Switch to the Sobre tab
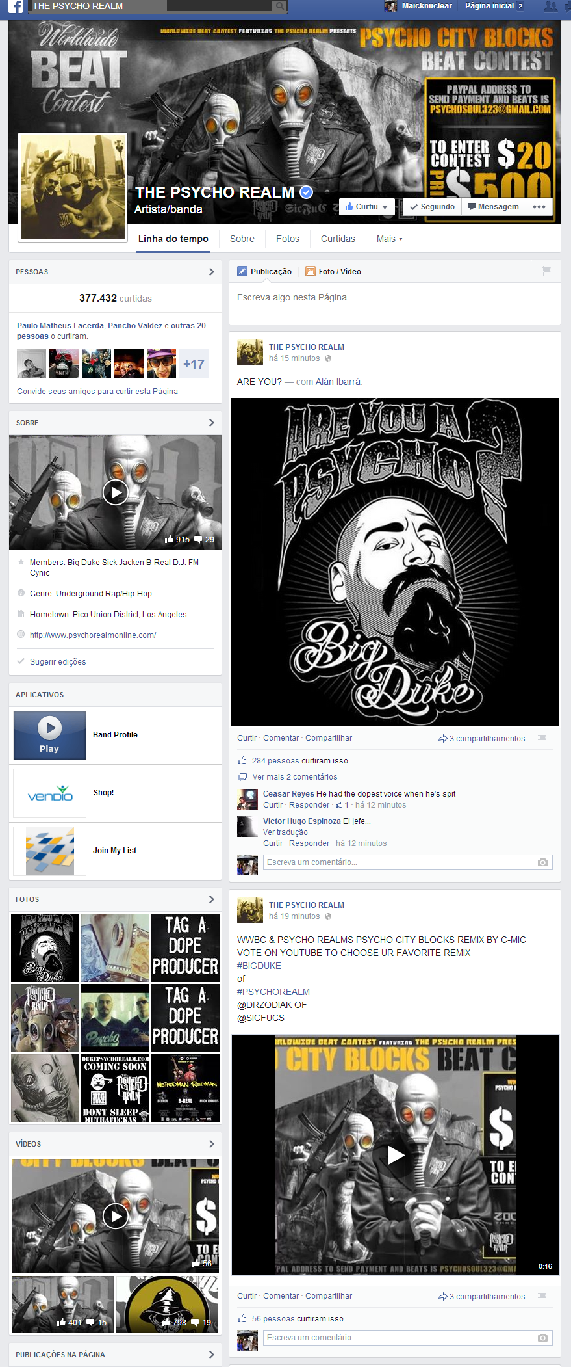 click(242, 239)
